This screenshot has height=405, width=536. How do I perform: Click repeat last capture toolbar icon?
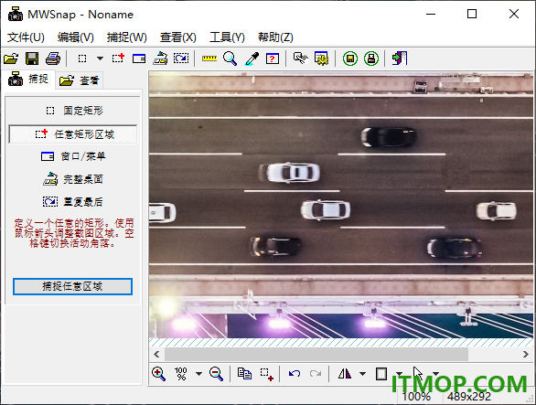pos(181,59)
